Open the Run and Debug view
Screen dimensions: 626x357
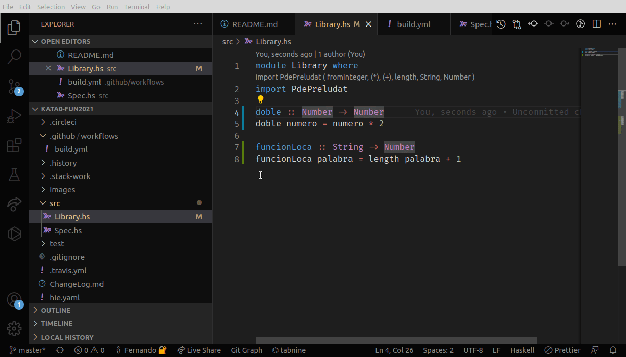pyautogui.click(x=14, y=116)
